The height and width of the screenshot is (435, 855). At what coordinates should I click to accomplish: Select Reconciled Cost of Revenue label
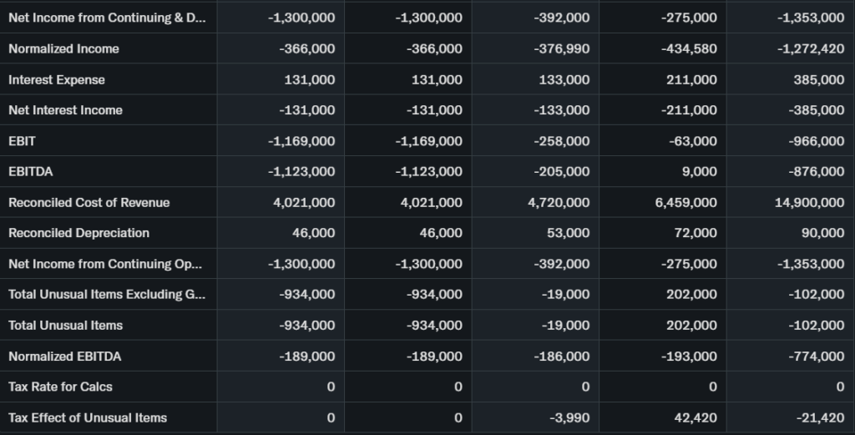[x=89, y=202]
